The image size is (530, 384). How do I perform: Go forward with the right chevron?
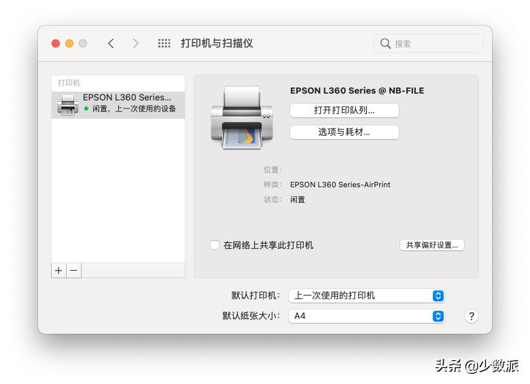135,43
